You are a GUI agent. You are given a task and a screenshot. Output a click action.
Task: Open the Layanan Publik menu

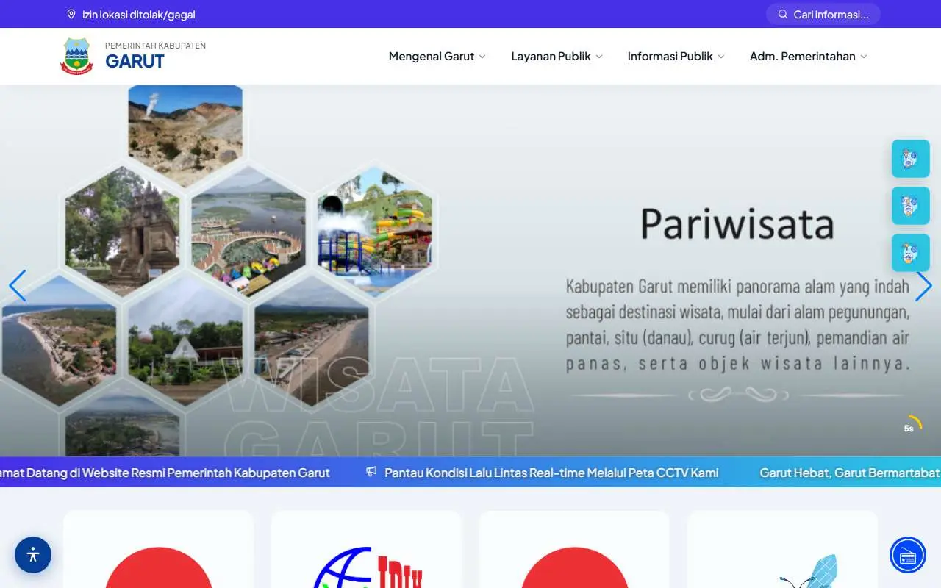(557, 56)
